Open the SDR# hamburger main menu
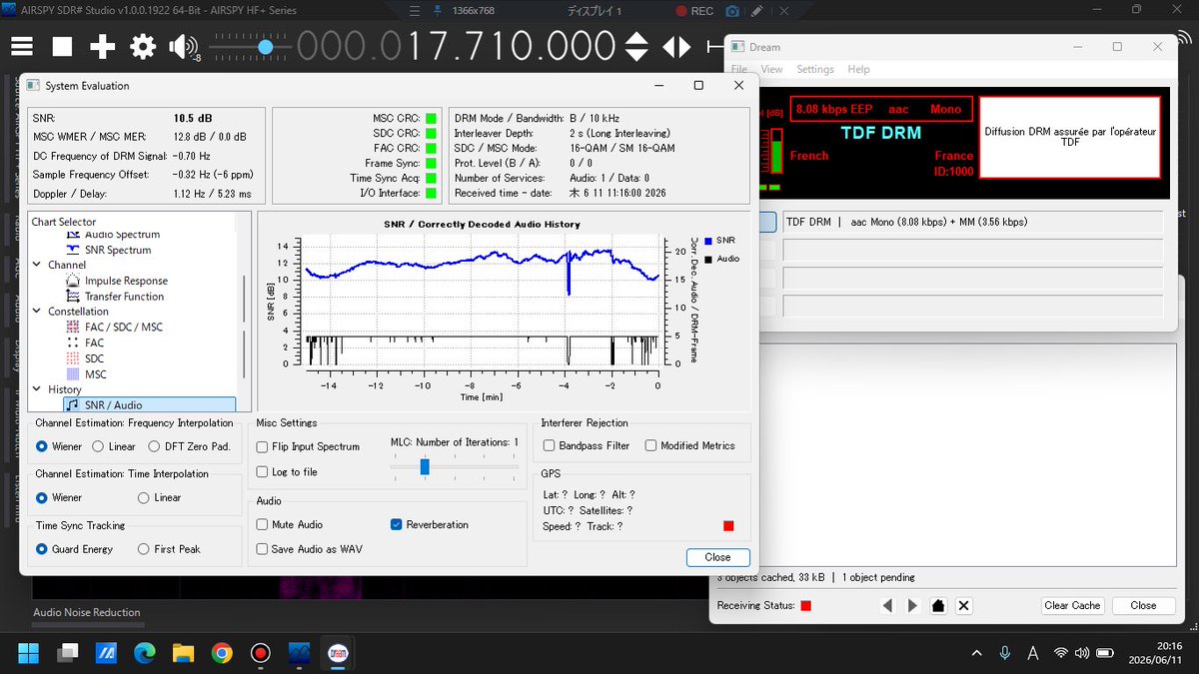Image resolution: width=1199 pixels, height=674 pixels. (22, 47)
